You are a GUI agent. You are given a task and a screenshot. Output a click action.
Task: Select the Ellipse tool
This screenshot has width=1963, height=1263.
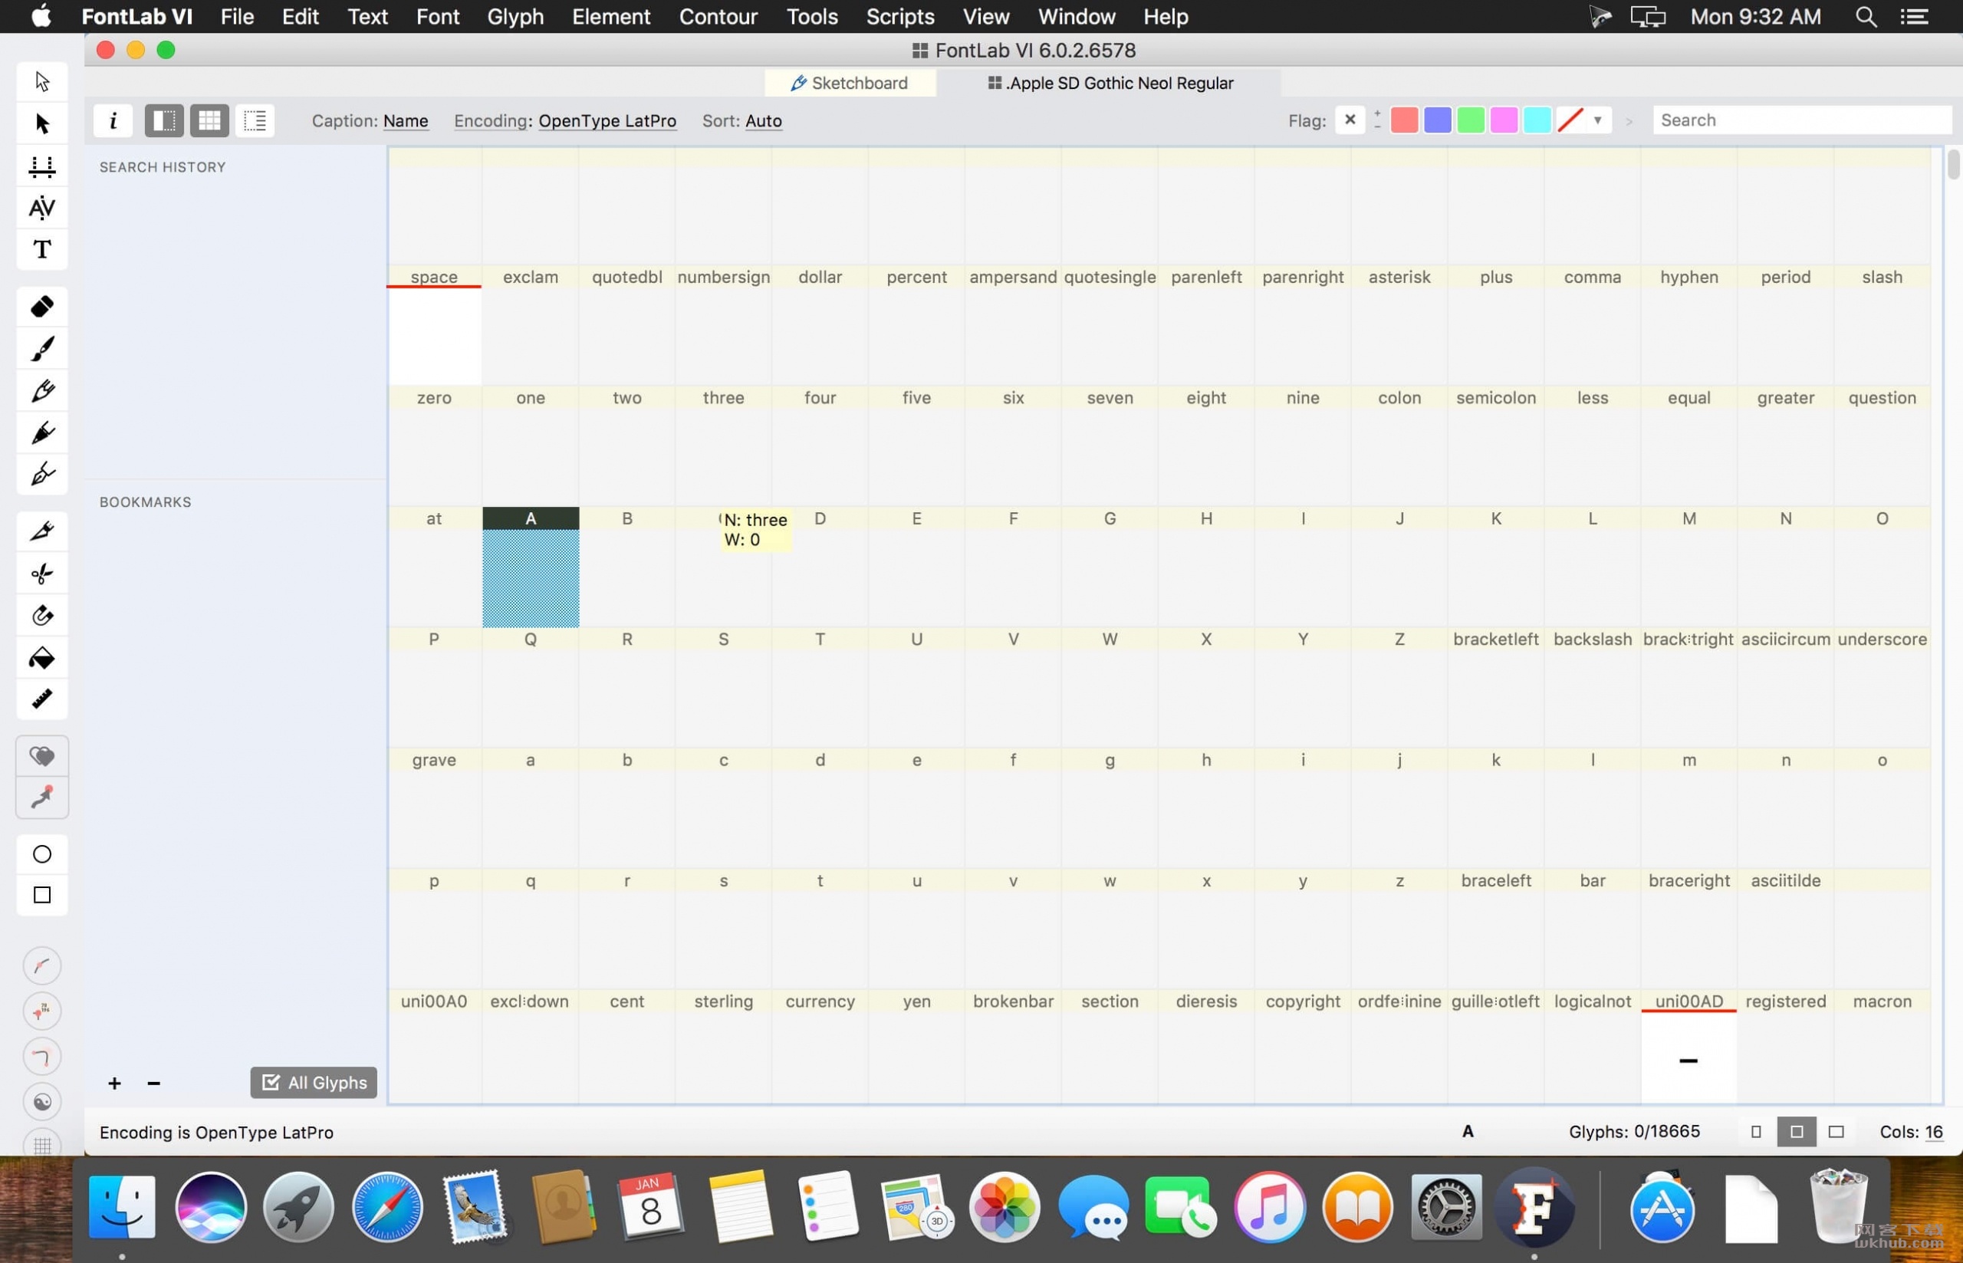(x=42, y=854)
